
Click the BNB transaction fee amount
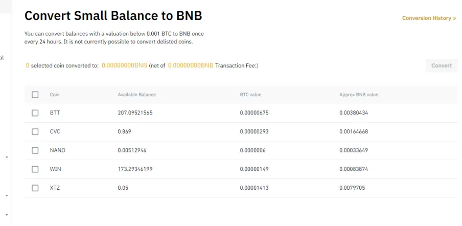click(191, 65)
